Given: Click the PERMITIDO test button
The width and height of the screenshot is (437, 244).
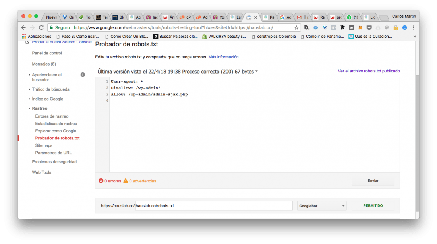Looking at the screenshot, I should pos(373,206).
